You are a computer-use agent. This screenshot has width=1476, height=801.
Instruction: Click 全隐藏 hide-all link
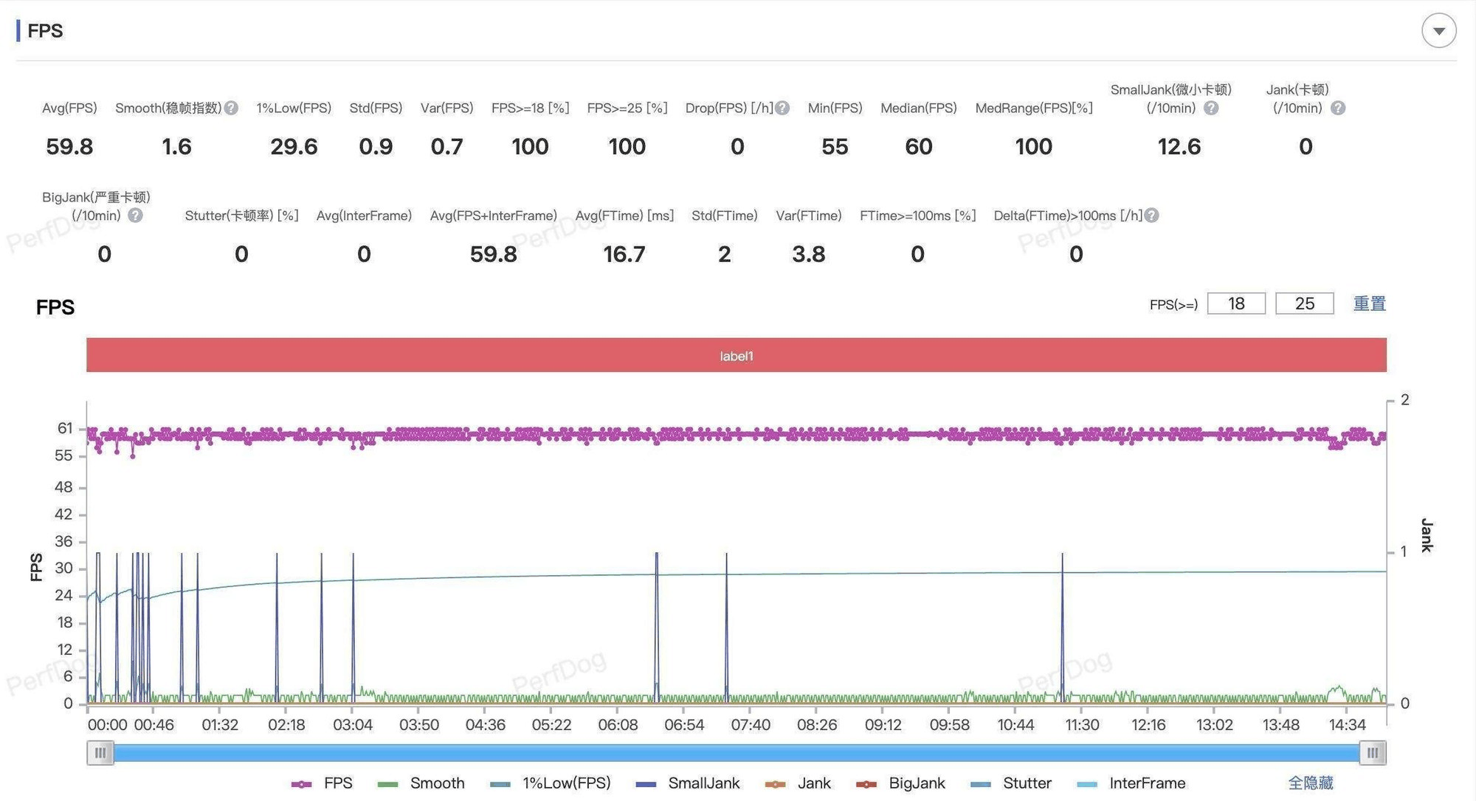tap(1310, 783)
